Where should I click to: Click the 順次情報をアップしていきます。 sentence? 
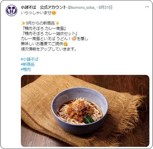48,49
